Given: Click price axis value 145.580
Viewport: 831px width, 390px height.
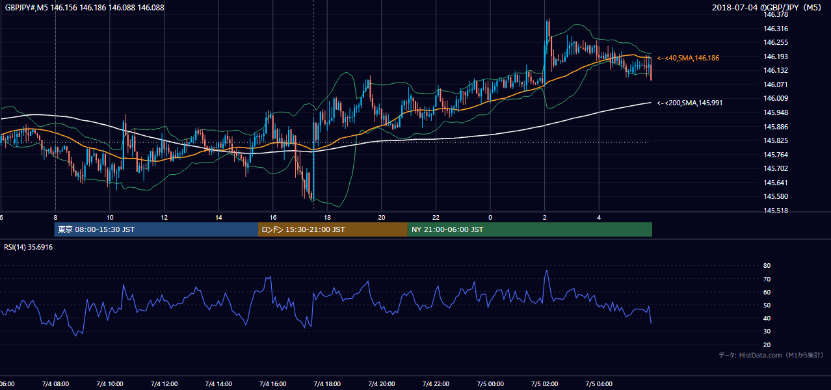Looking at the screenshot, I should click(776, 196).
